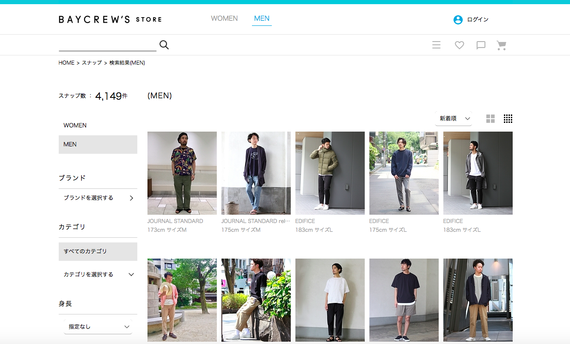570x344 pixels.
Task: Open the black tee seated man snap
Action: click(x=256, y=300)
